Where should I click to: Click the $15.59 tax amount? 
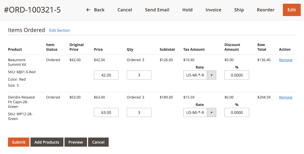coord(189,97)
